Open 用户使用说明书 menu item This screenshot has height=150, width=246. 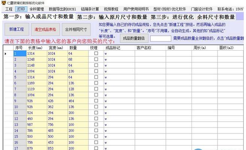tap(136, 9)
